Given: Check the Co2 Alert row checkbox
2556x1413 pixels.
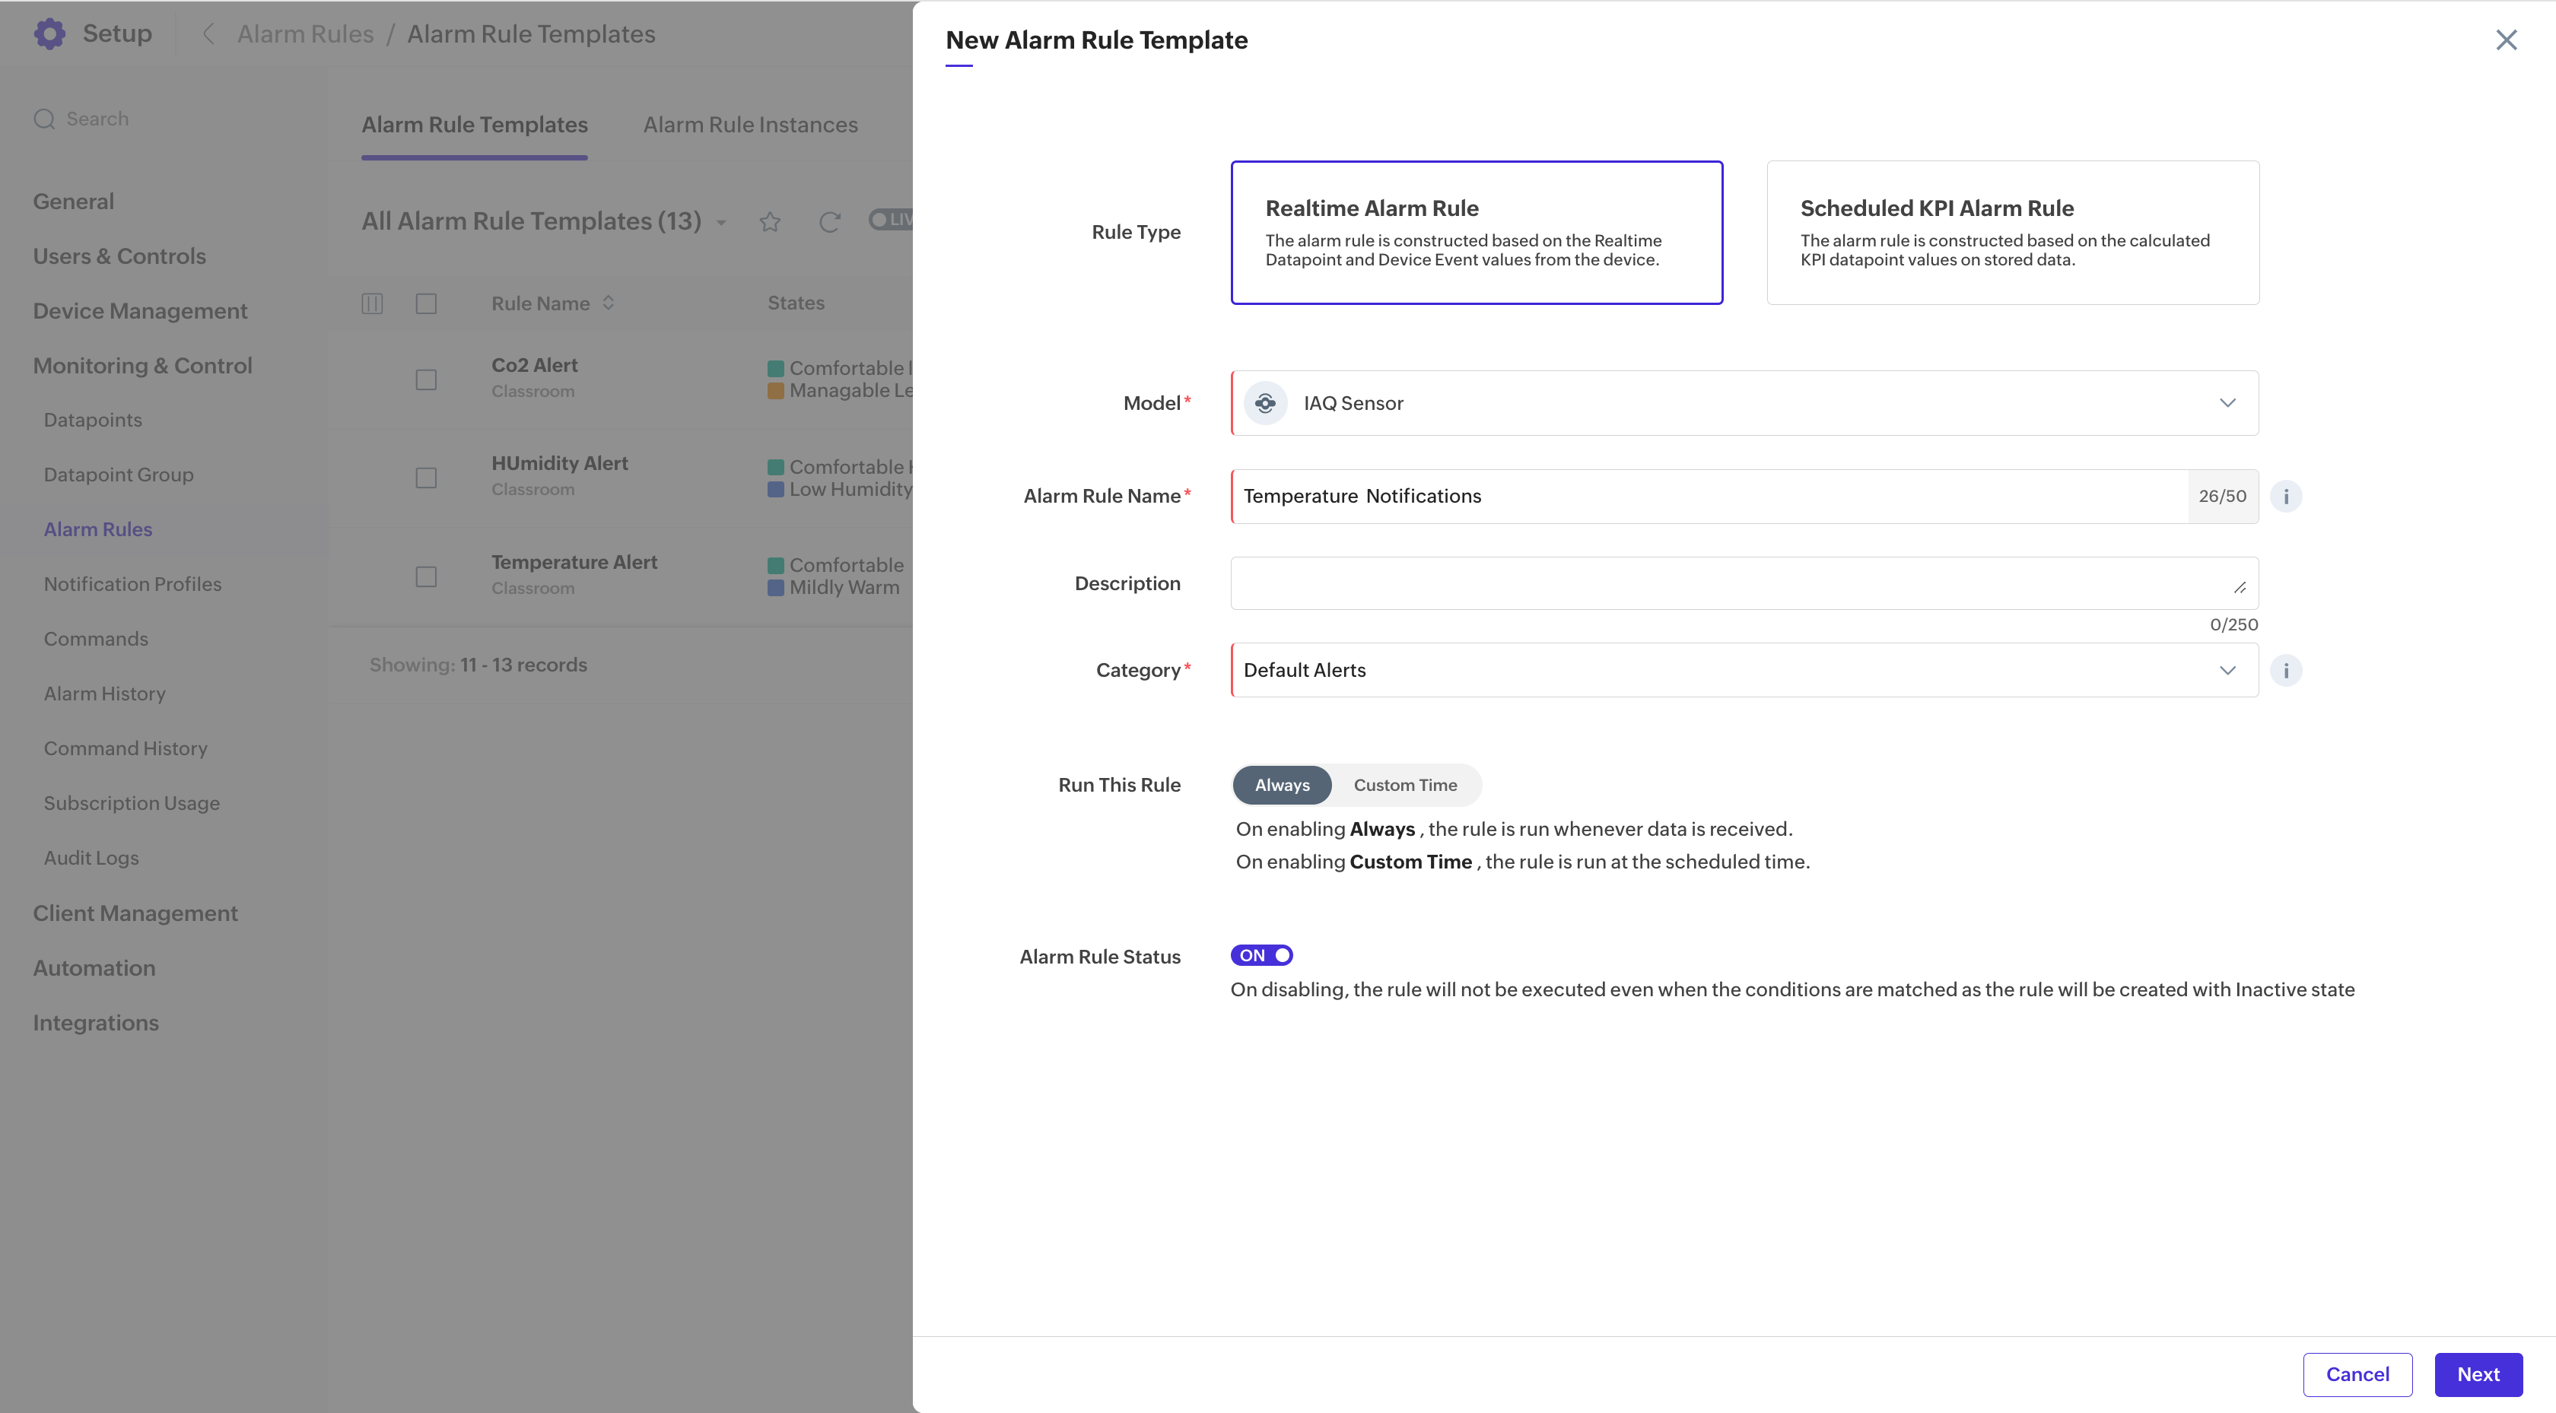Looking at the screenshot, I should click(426, 380).
